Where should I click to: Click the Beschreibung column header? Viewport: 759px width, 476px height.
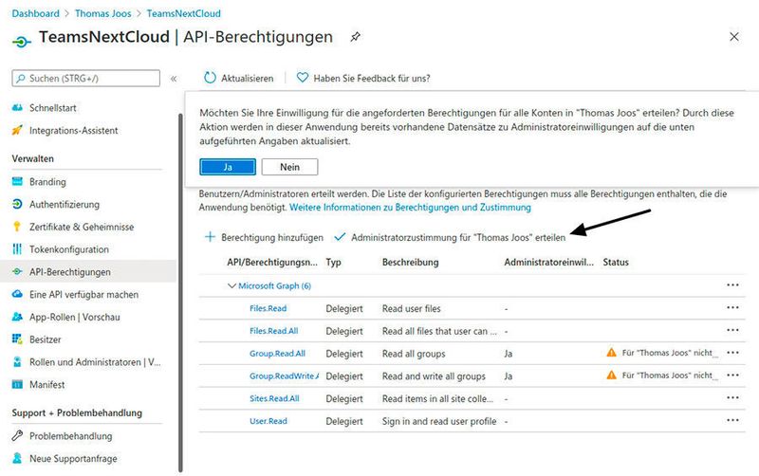point(411,263)
